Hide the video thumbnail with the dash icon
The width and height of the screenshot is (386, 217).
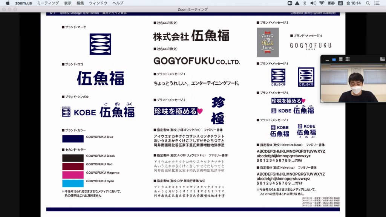pos(327,59)
